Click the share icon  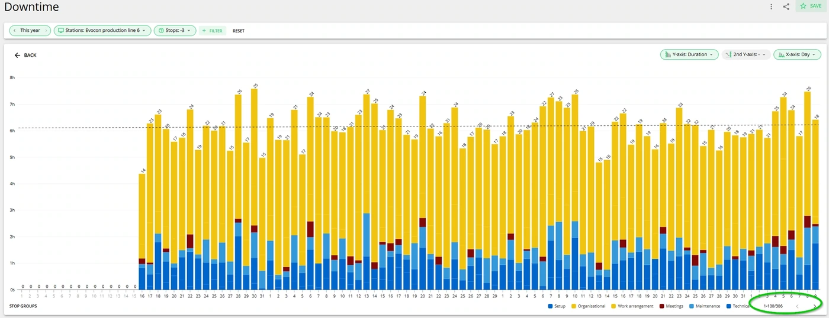786,7
